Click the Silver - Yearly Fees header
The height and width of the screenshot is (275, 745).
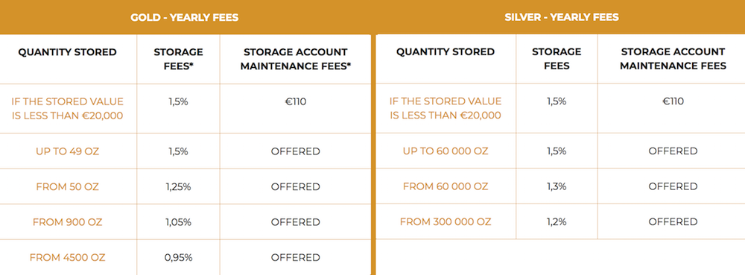pyautogui.click(x=562, y=18)
